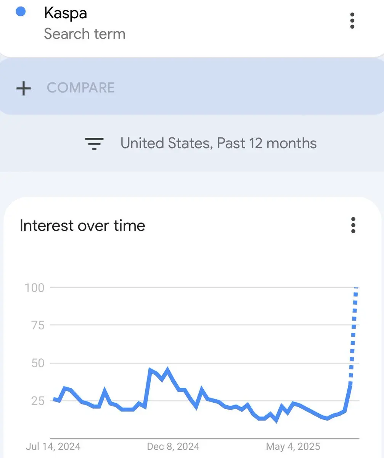The image size is (384, 458).
Task: Select the May 4, 2025 axis label
Action: 293,446
